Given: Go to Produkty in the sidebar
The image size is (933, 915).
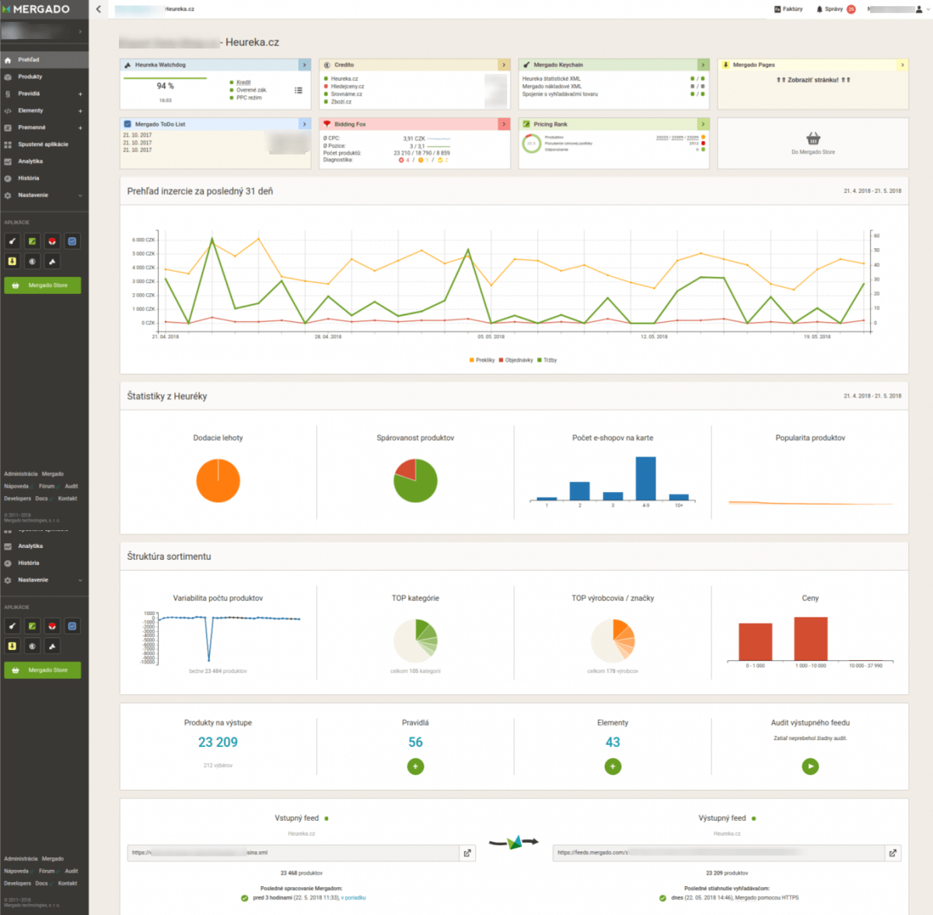Looking at the screenshot, I should [x=30, y=77].
